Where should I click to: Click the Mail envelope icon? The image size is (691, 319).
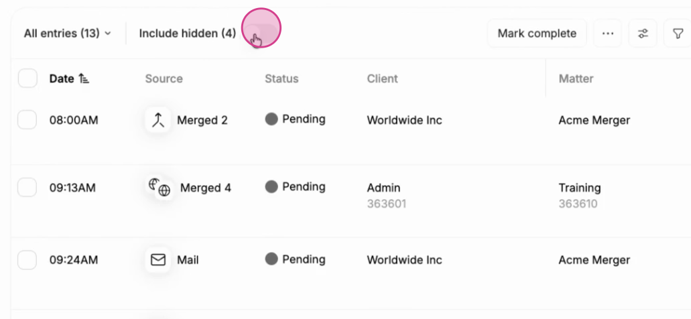coord(158,260)
